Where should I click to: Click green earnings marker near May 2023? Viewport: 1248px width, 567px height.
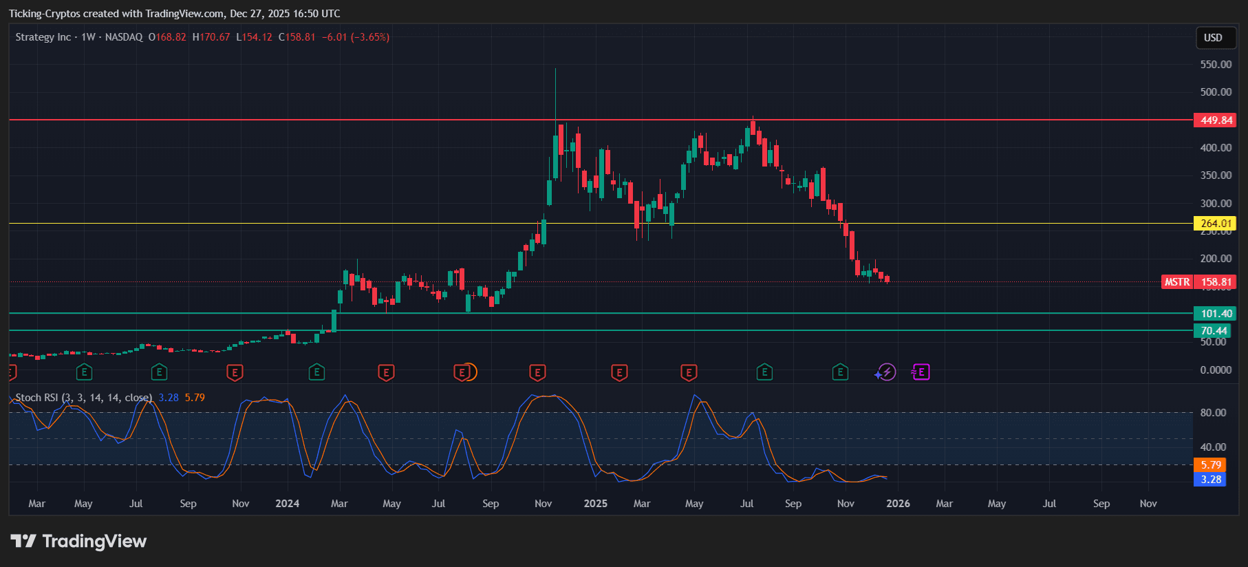[x=84, y=372]
